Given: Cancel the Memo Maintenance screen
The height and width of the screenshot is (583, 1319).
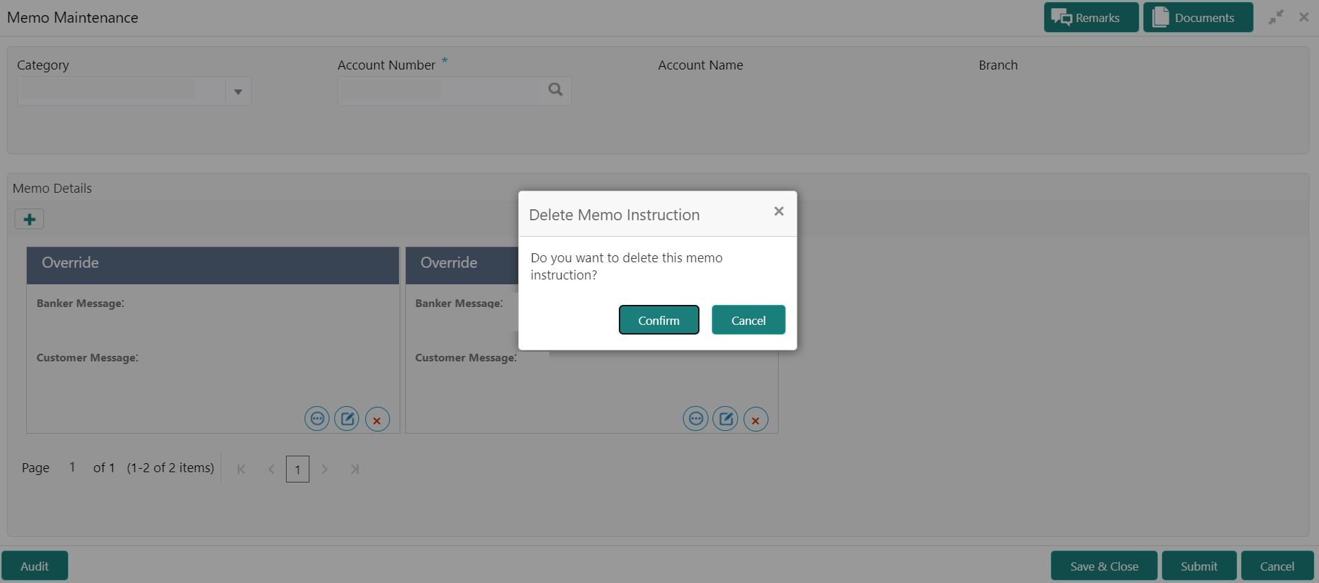Looking at the screenshot, I should point(1277,566).
